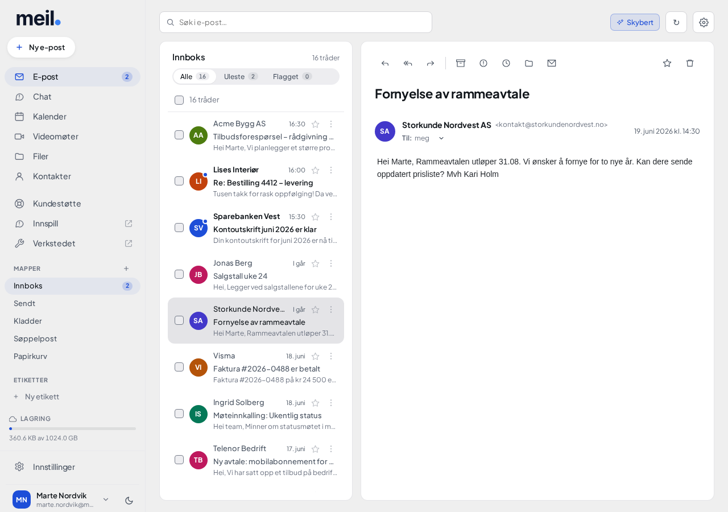Expand recipient details chevron next to meg
This screenshot has height=512, width=728.
pos(441,138)
